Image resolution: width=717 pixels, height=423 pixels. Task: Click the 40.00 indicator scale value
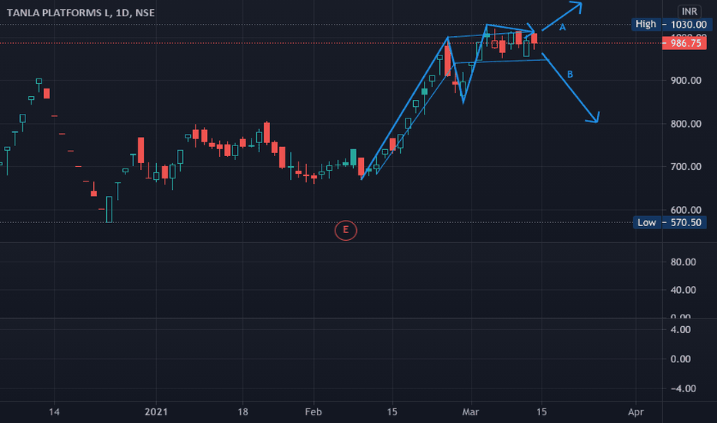683,290
